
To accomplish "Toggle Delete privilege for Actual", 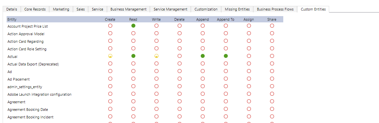I will [180, 56].
